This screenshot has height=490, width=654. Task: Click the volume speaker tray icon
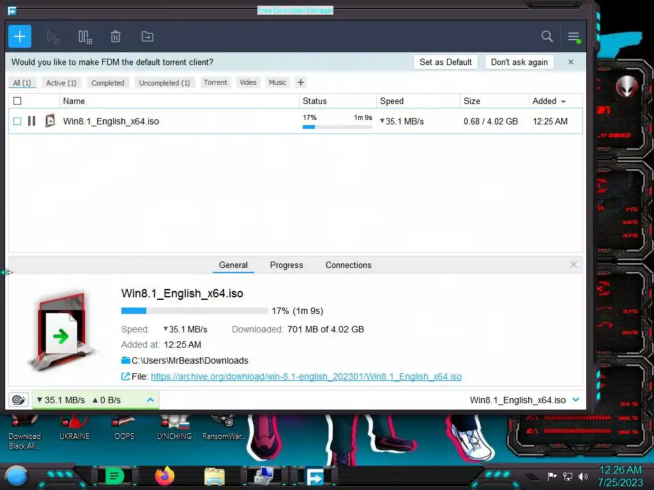coord(583,476)
